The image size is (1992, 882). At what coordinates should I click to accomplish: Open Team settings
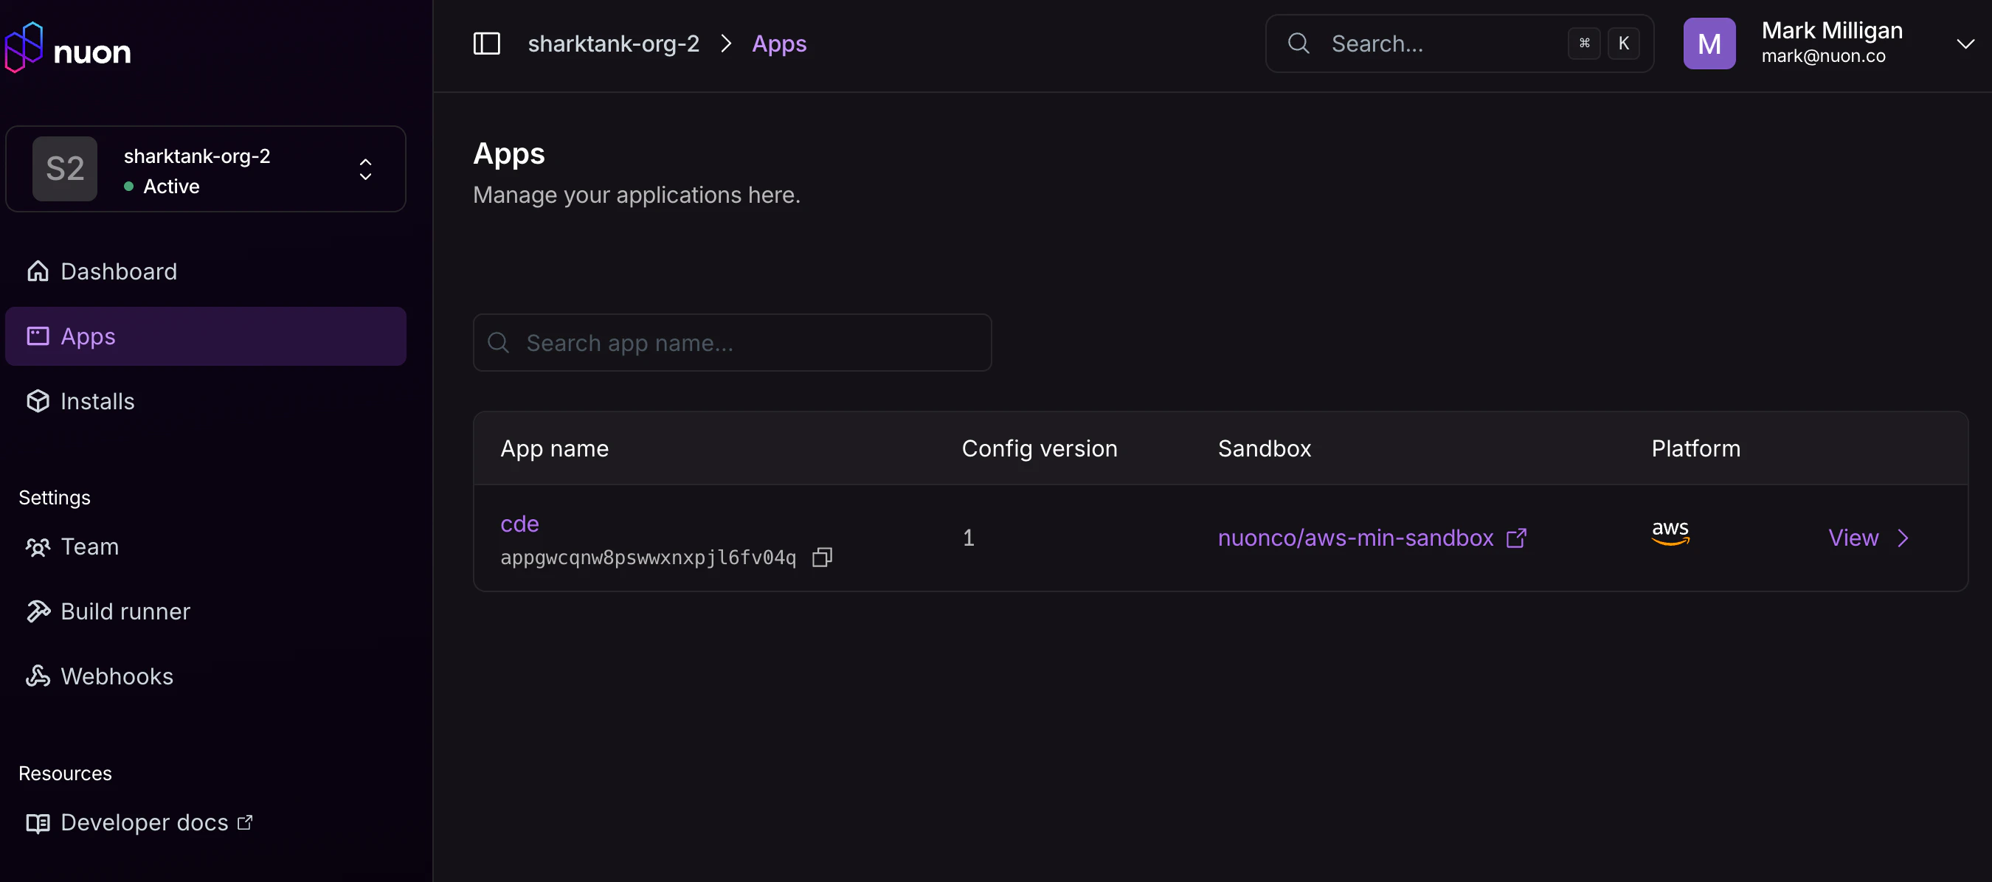206,546
